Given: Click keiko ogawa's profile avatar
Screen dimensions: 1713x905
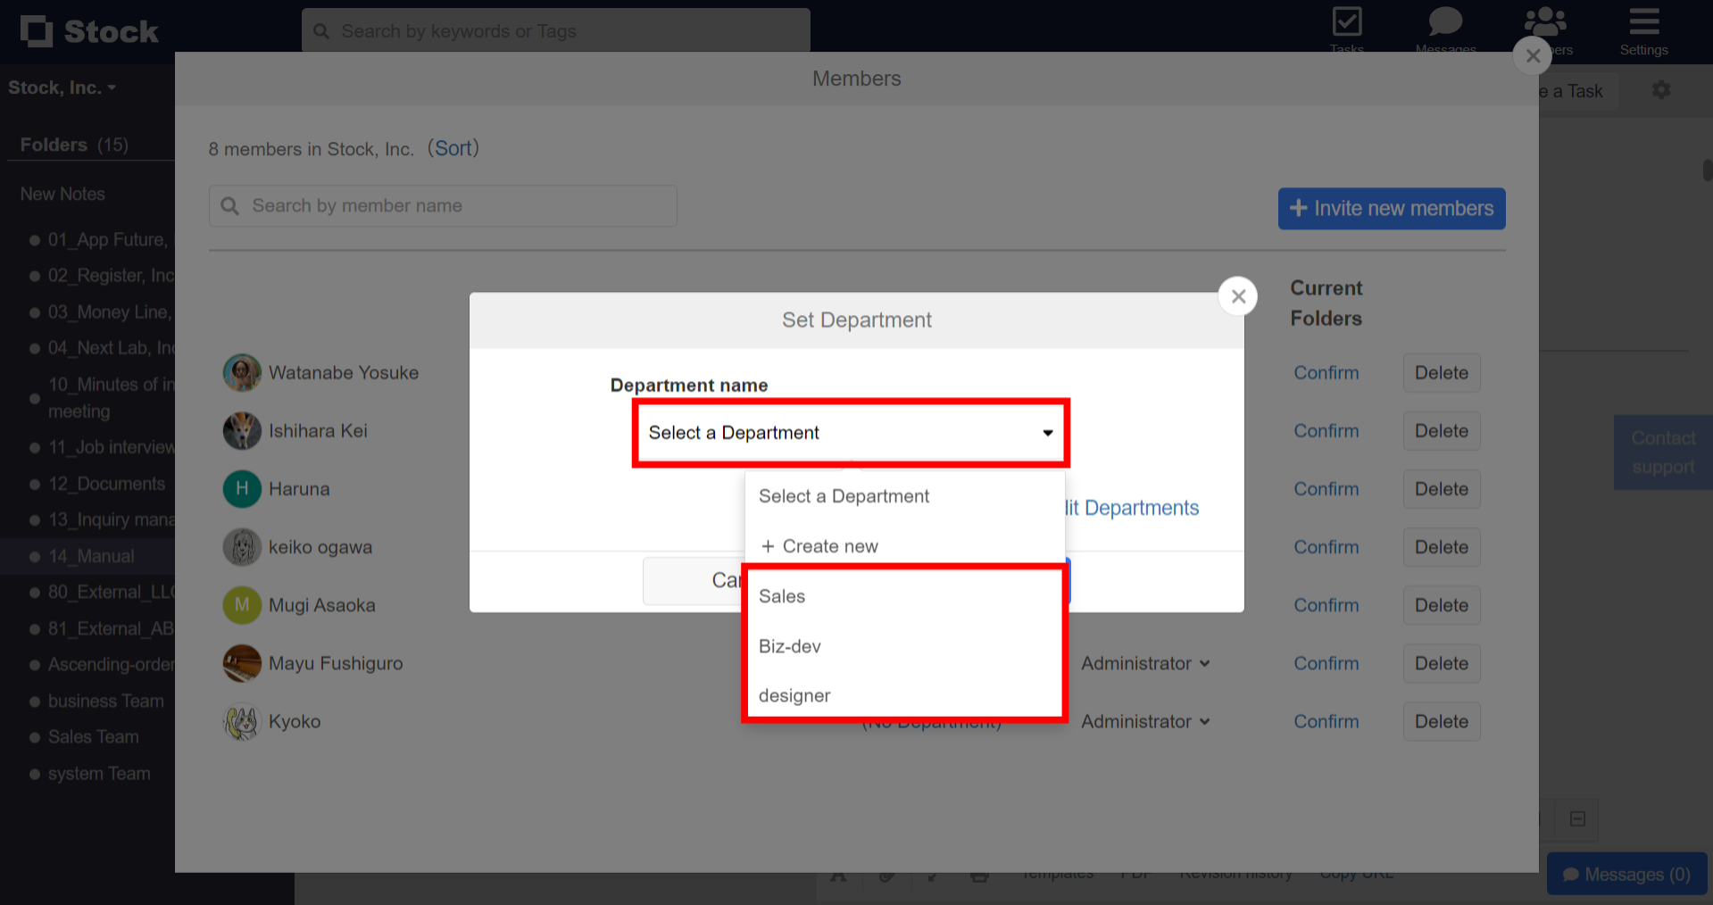Looking at the screenshot, I should click(241, 546).
